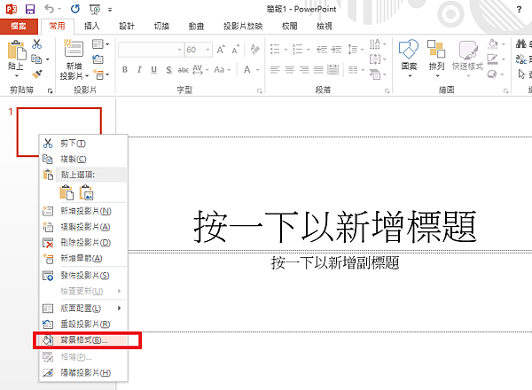Click the title placeholder 按一下以新增標題

coord(335,227)
